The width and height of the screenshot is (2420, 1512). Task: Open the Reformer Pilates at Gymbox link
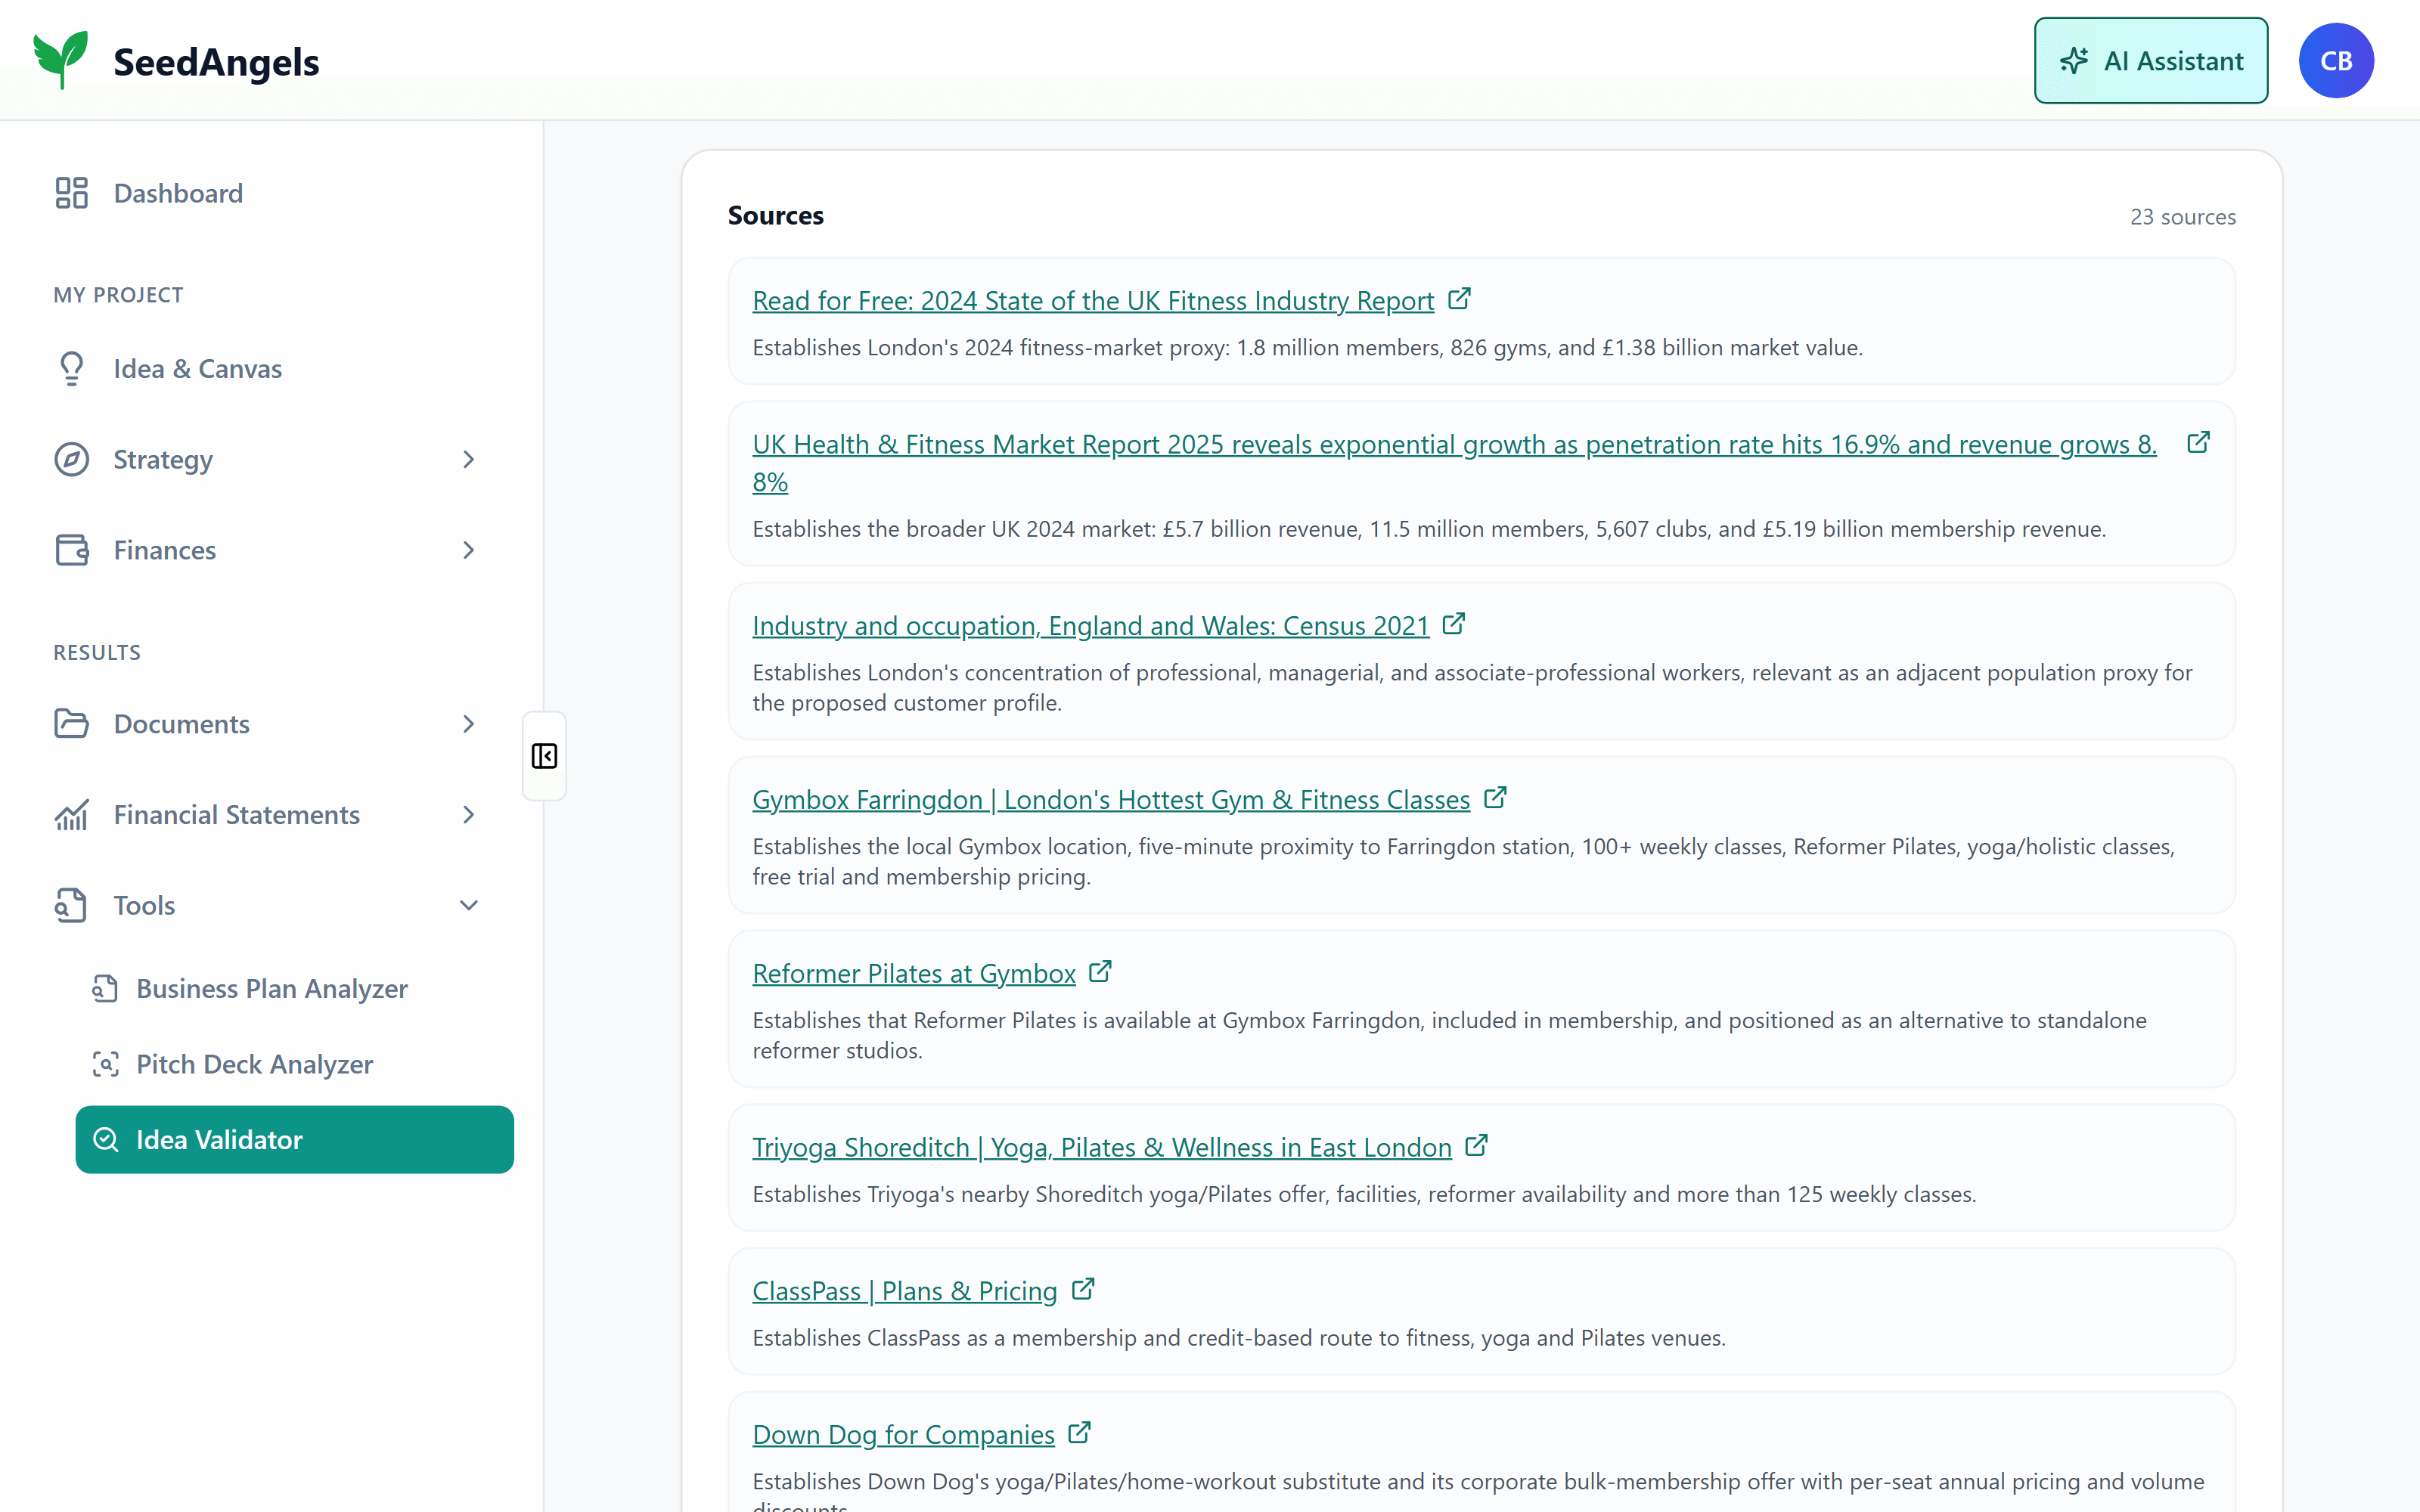(x=914, y=973)
